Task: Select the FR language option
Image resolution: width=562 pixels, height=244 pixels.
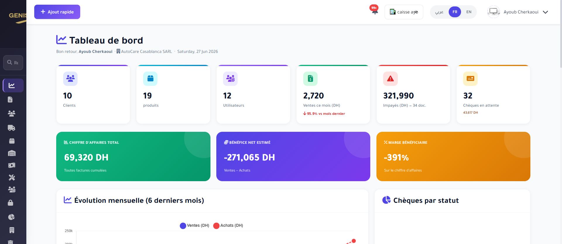Action: click(455, 12)
